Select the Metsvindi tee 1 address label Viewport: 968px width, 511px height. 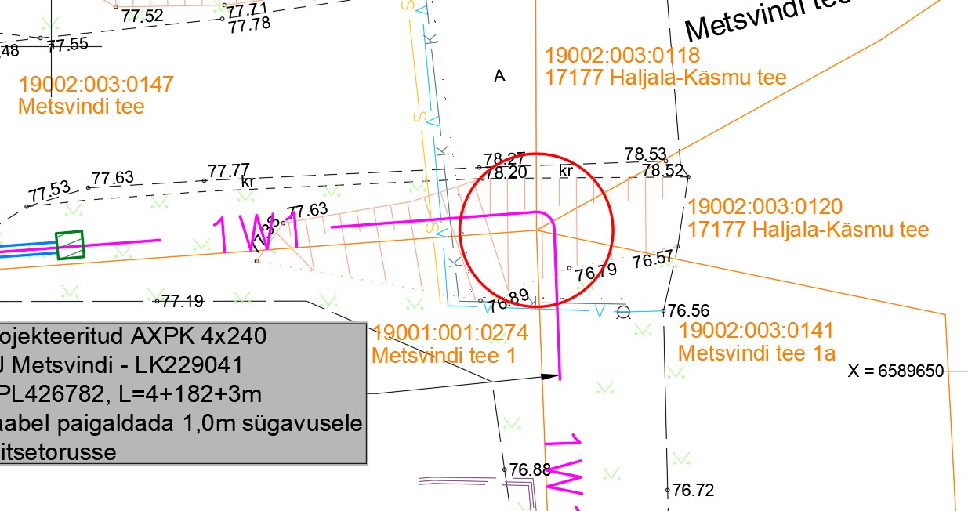click(444, 355)
